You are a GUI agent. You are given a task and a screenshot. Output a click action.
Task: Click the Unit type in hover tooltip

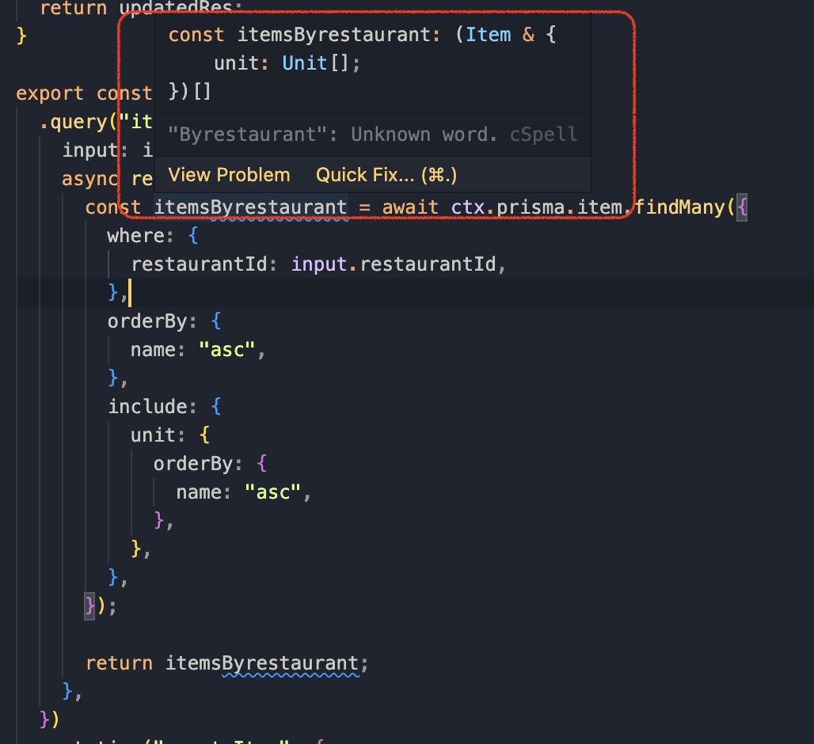click(x=305, y=63)
